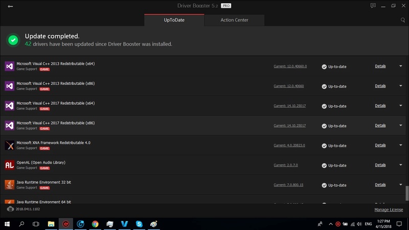Switch to the Action Center tab
This screenshot has width=409, height=230.
(x=234, y=20)
